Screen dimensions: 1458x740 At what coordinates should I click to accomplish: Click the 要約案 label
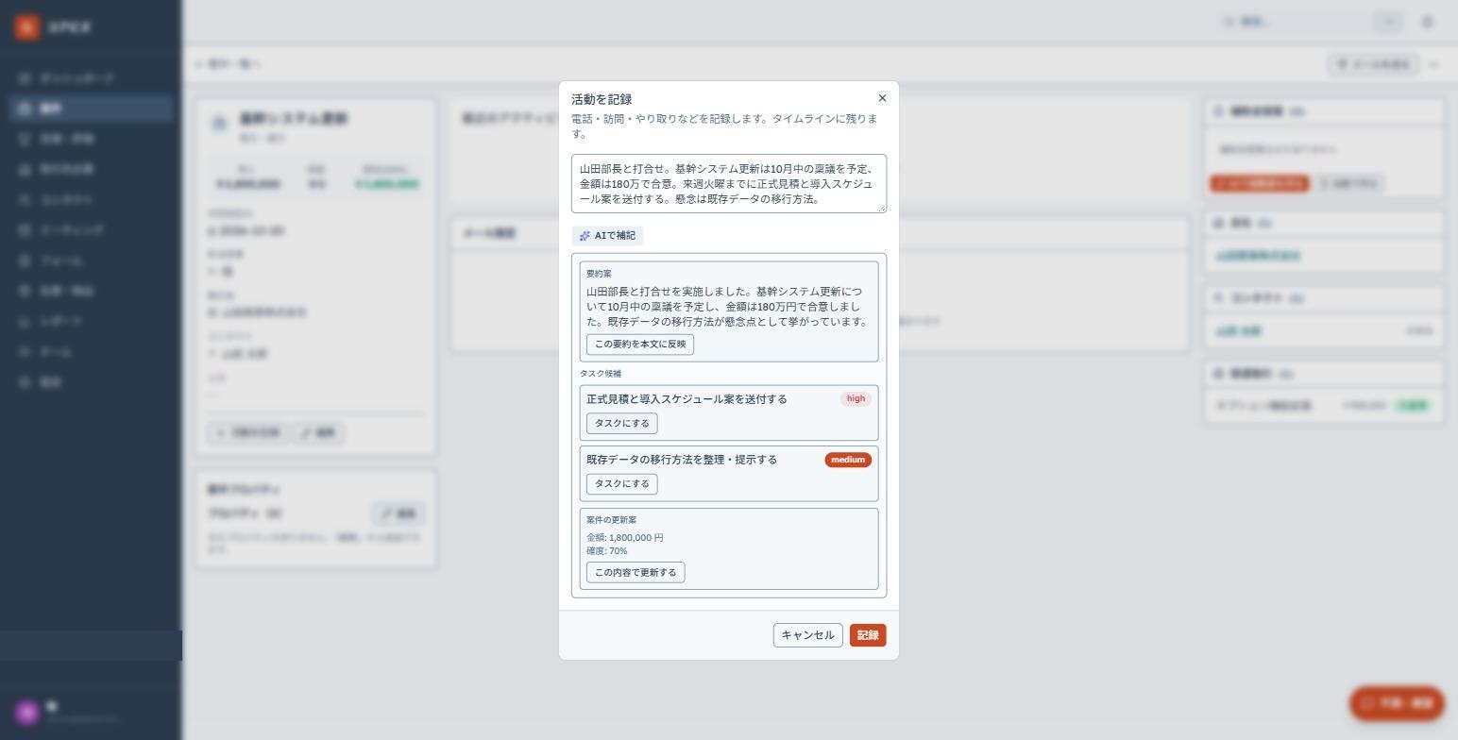599,274
